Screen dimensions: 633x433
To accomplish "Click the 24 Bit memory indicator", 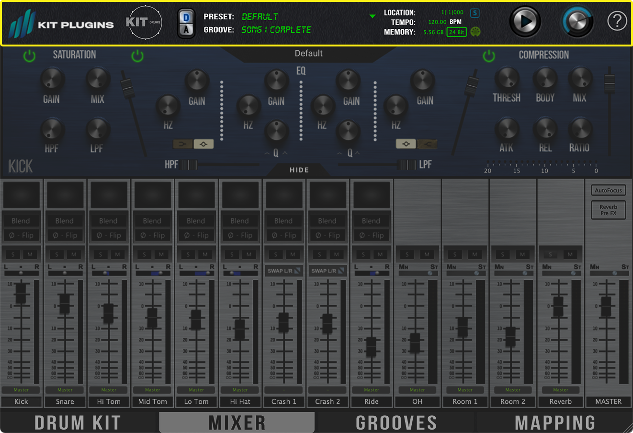I will [456, 32].
